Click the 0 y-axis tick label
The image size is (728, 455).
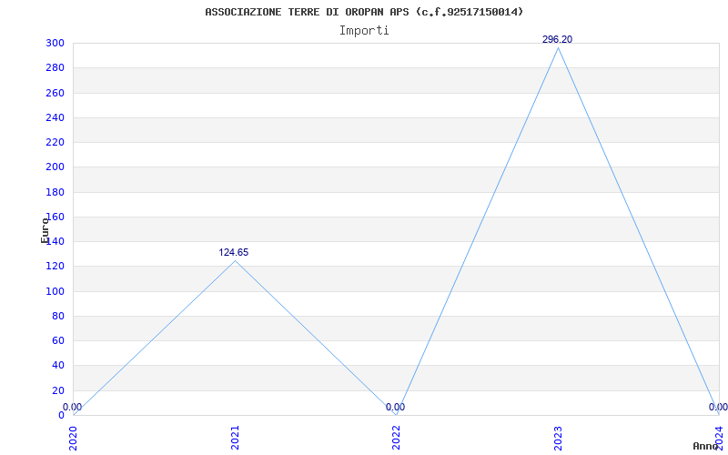point(61,415)
